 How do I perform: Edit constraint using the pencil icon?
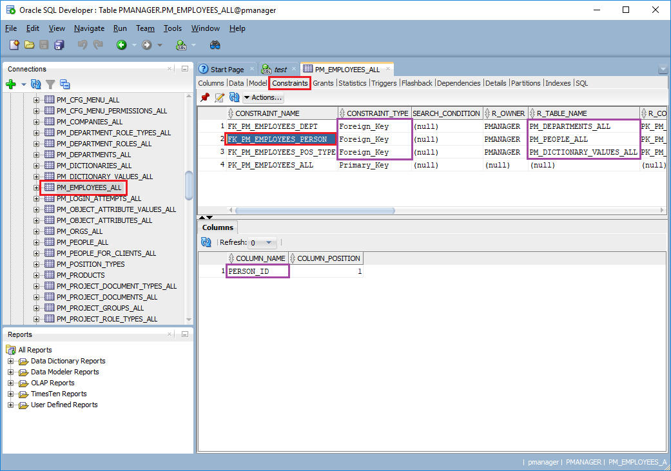(x=220, y=97)
